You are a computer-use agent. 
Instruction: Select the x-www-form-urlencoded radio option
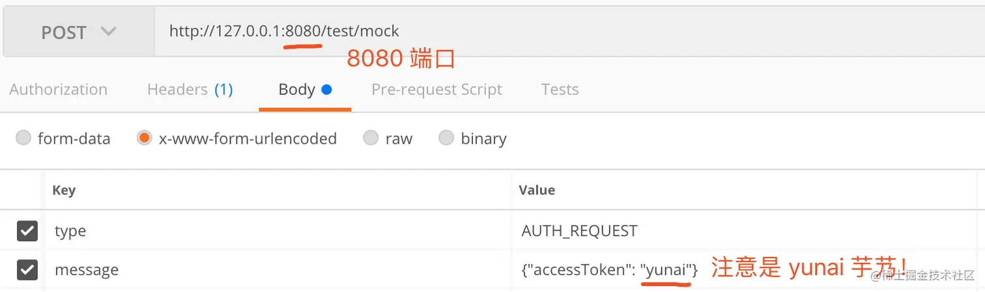[145, 138]
